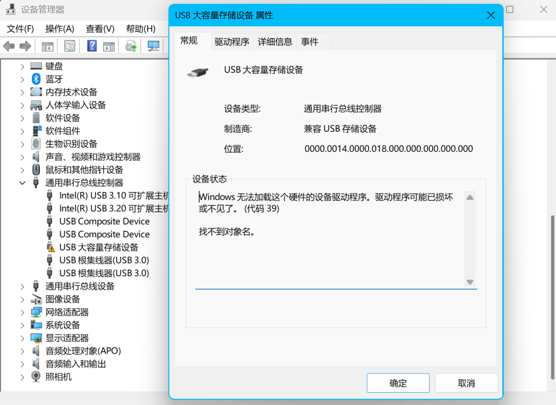
Task: Click the 确定 button
Action: point(398,383)
